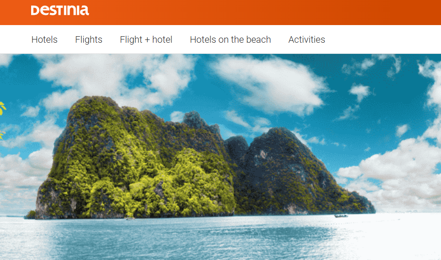
Task: Click the tropical island hero banner
Action: [220, 157]
